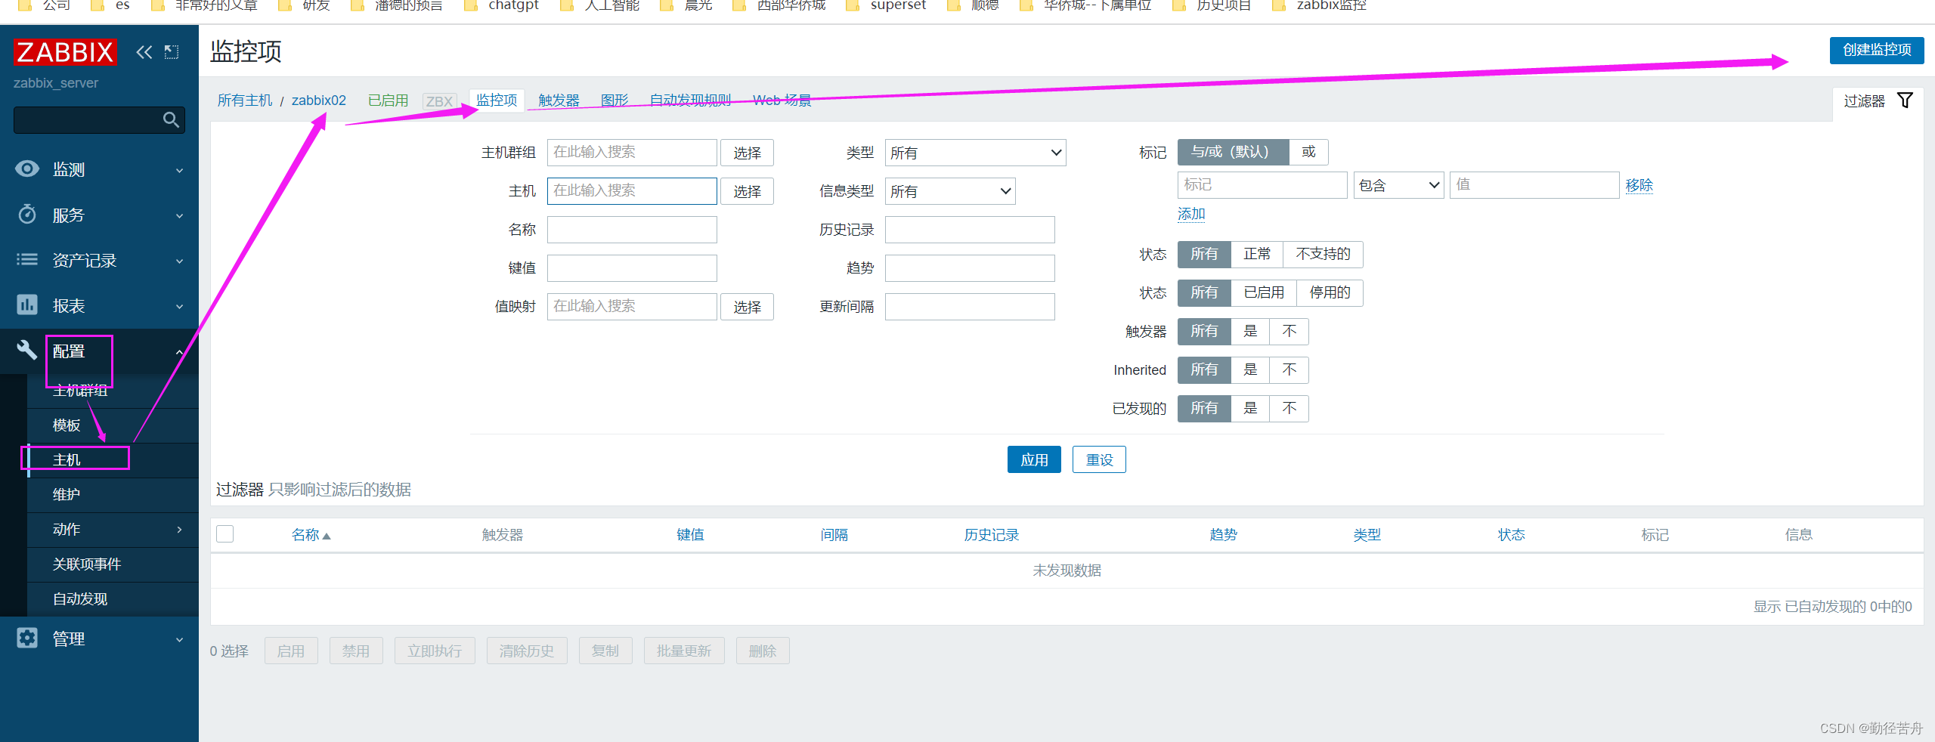Open the 信息类型 dropdown
The width and height of the screenshot is (1935, 742).
950,191
